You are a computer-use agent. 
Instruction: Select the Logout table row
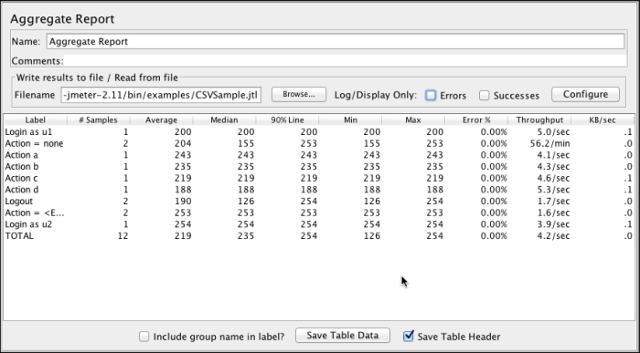319,202
